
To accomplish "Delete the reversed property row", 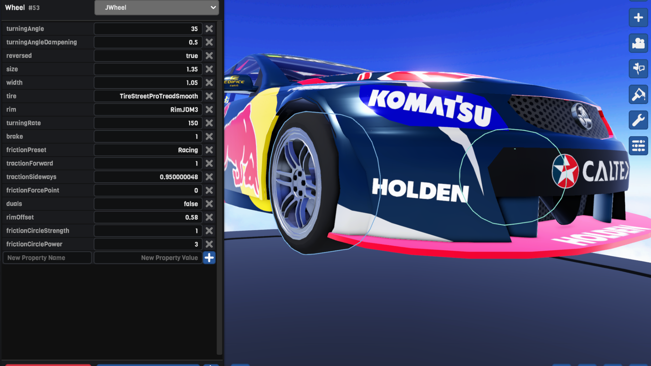I will point(209,56).
